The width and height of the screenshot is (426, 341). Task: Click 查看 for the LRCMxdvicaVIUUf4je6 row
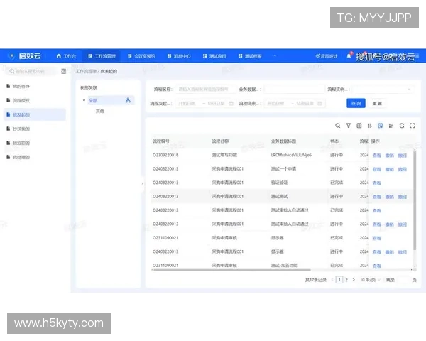376,156
